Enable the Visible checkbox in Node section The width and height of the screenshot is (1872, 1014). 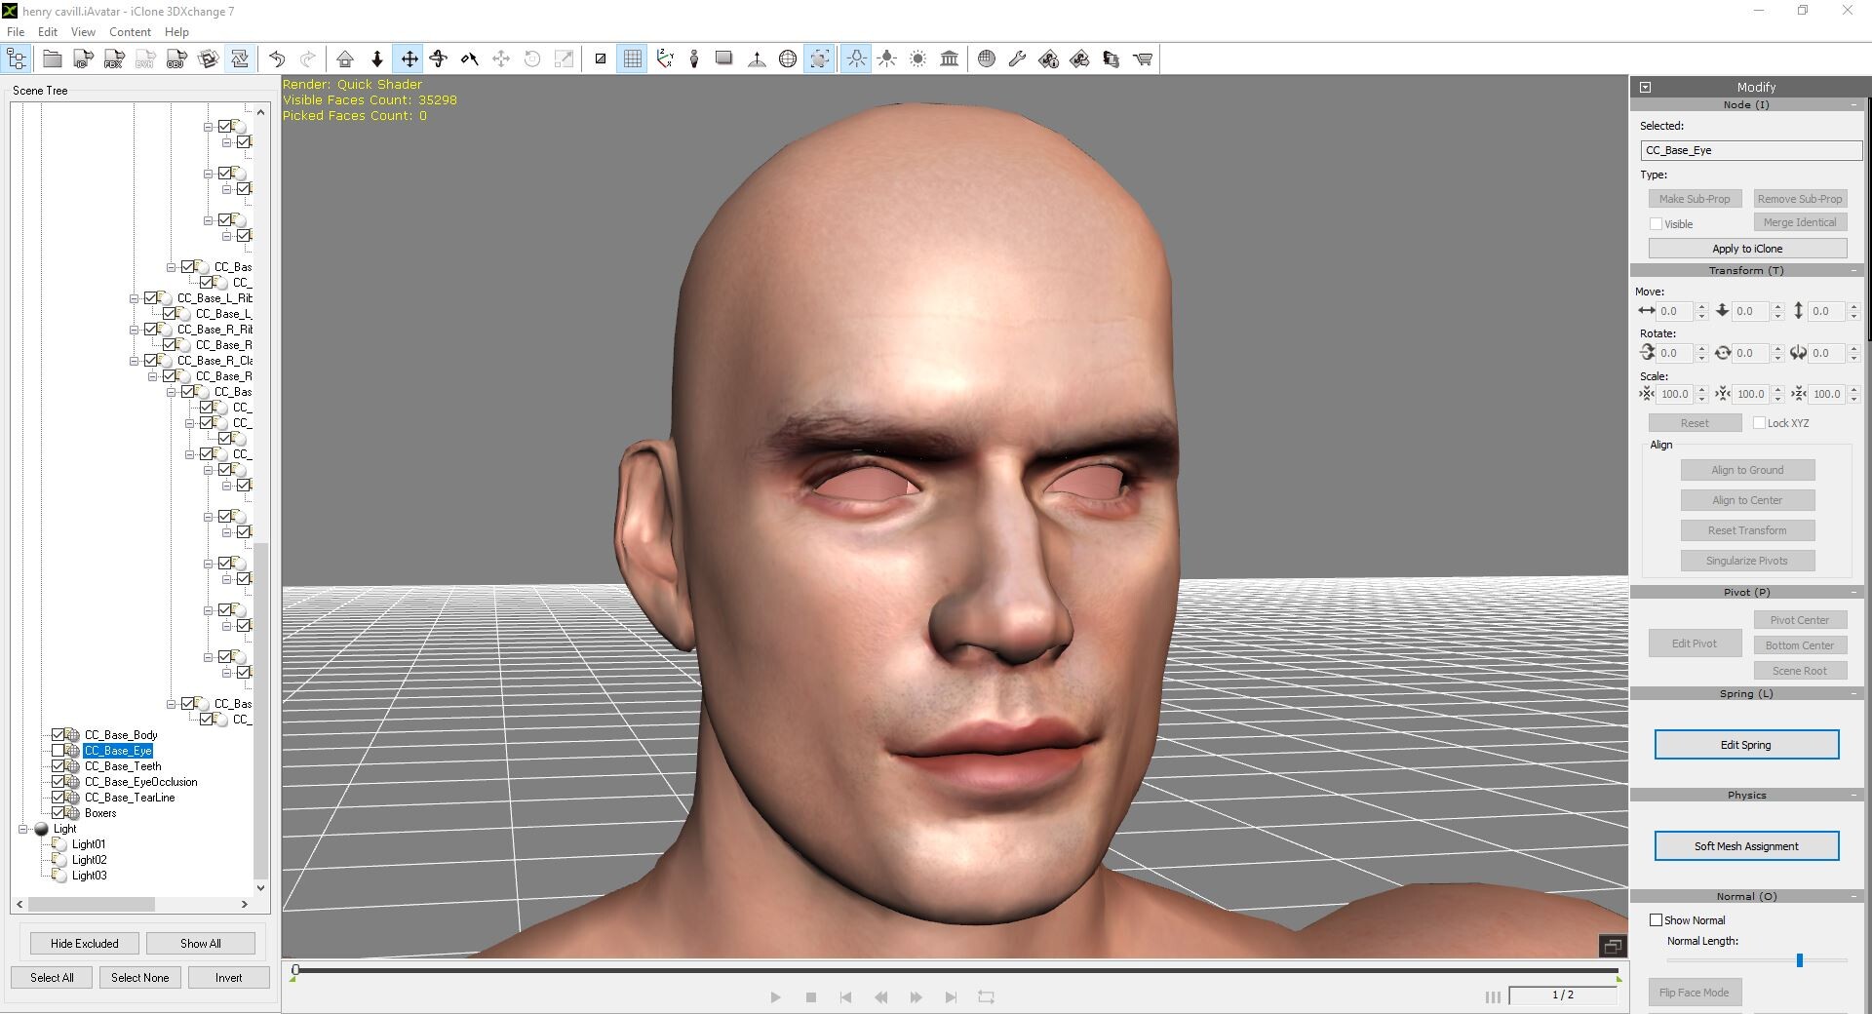click(1656, 224)
